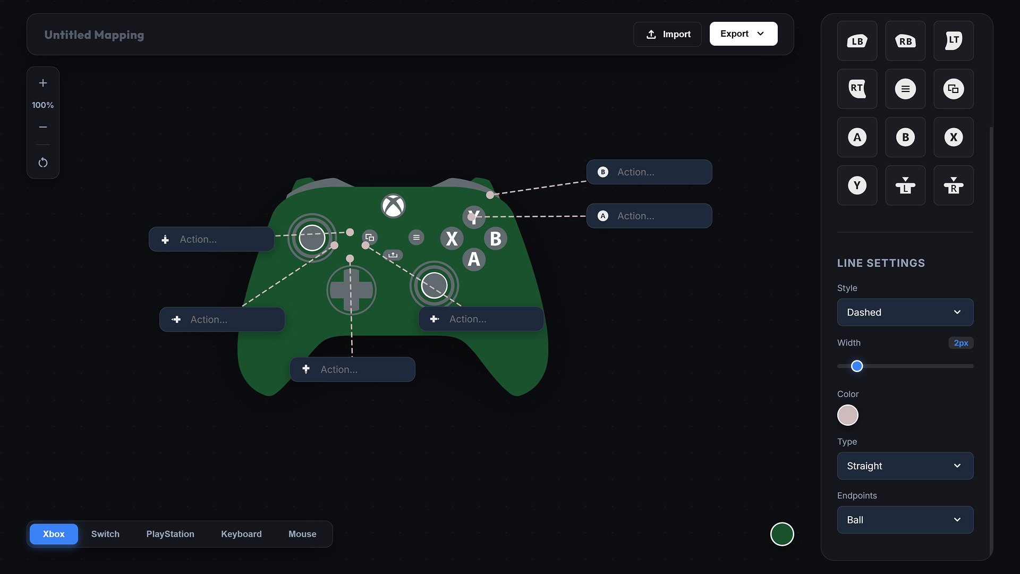The image size is (1020, 574).
Task: Select the Menu button icon in palette
Action: (905, 89)
